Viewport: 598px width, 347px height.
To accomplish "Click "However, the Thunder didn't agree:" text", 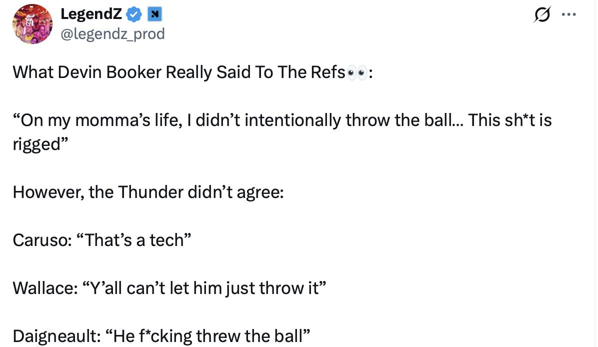I will tap(148, 192).
